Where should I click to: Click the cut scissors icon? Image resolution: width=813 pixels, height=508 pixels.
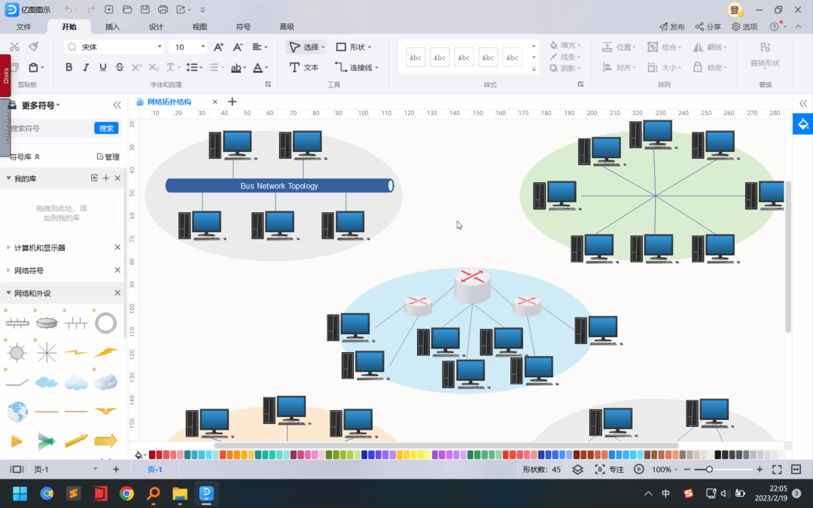(14, 47)
